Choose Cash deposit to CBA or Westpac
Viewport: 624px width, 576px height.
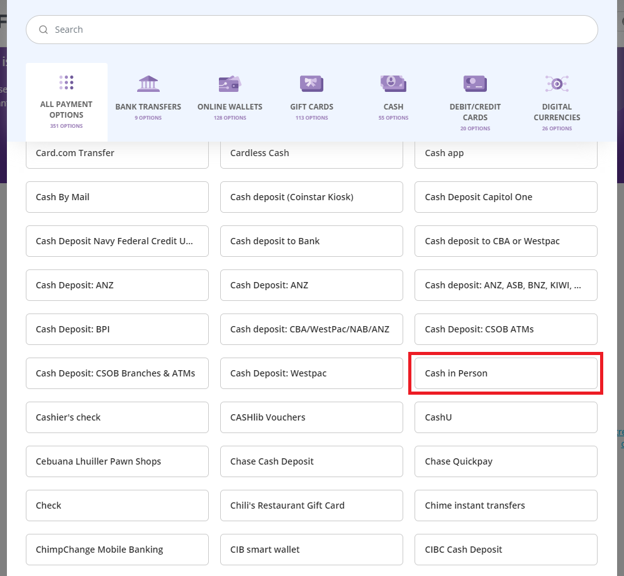point(506,241)
